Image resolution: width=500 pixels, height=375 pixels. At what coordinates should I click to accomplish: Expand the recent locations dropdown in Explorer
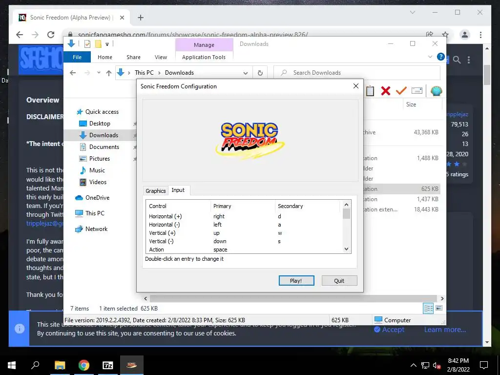[99, 73]
